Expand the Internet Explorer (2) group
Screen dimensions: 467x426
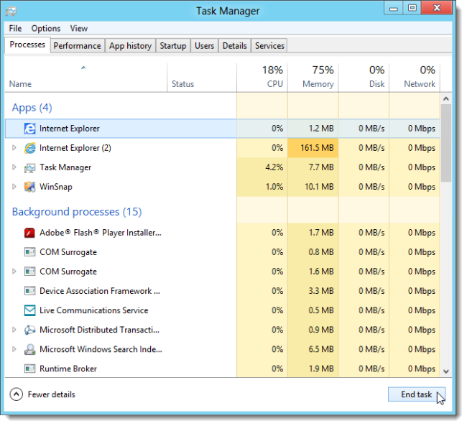tap(14, 148)
